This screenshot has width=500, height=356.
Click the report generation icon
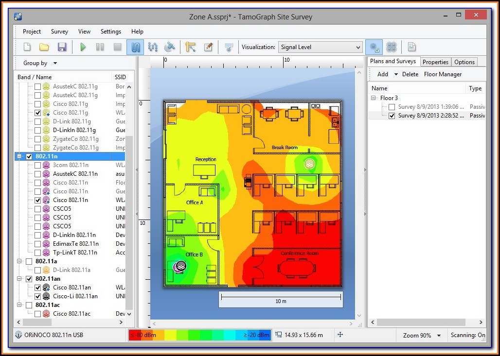click(x=411, y=47)
